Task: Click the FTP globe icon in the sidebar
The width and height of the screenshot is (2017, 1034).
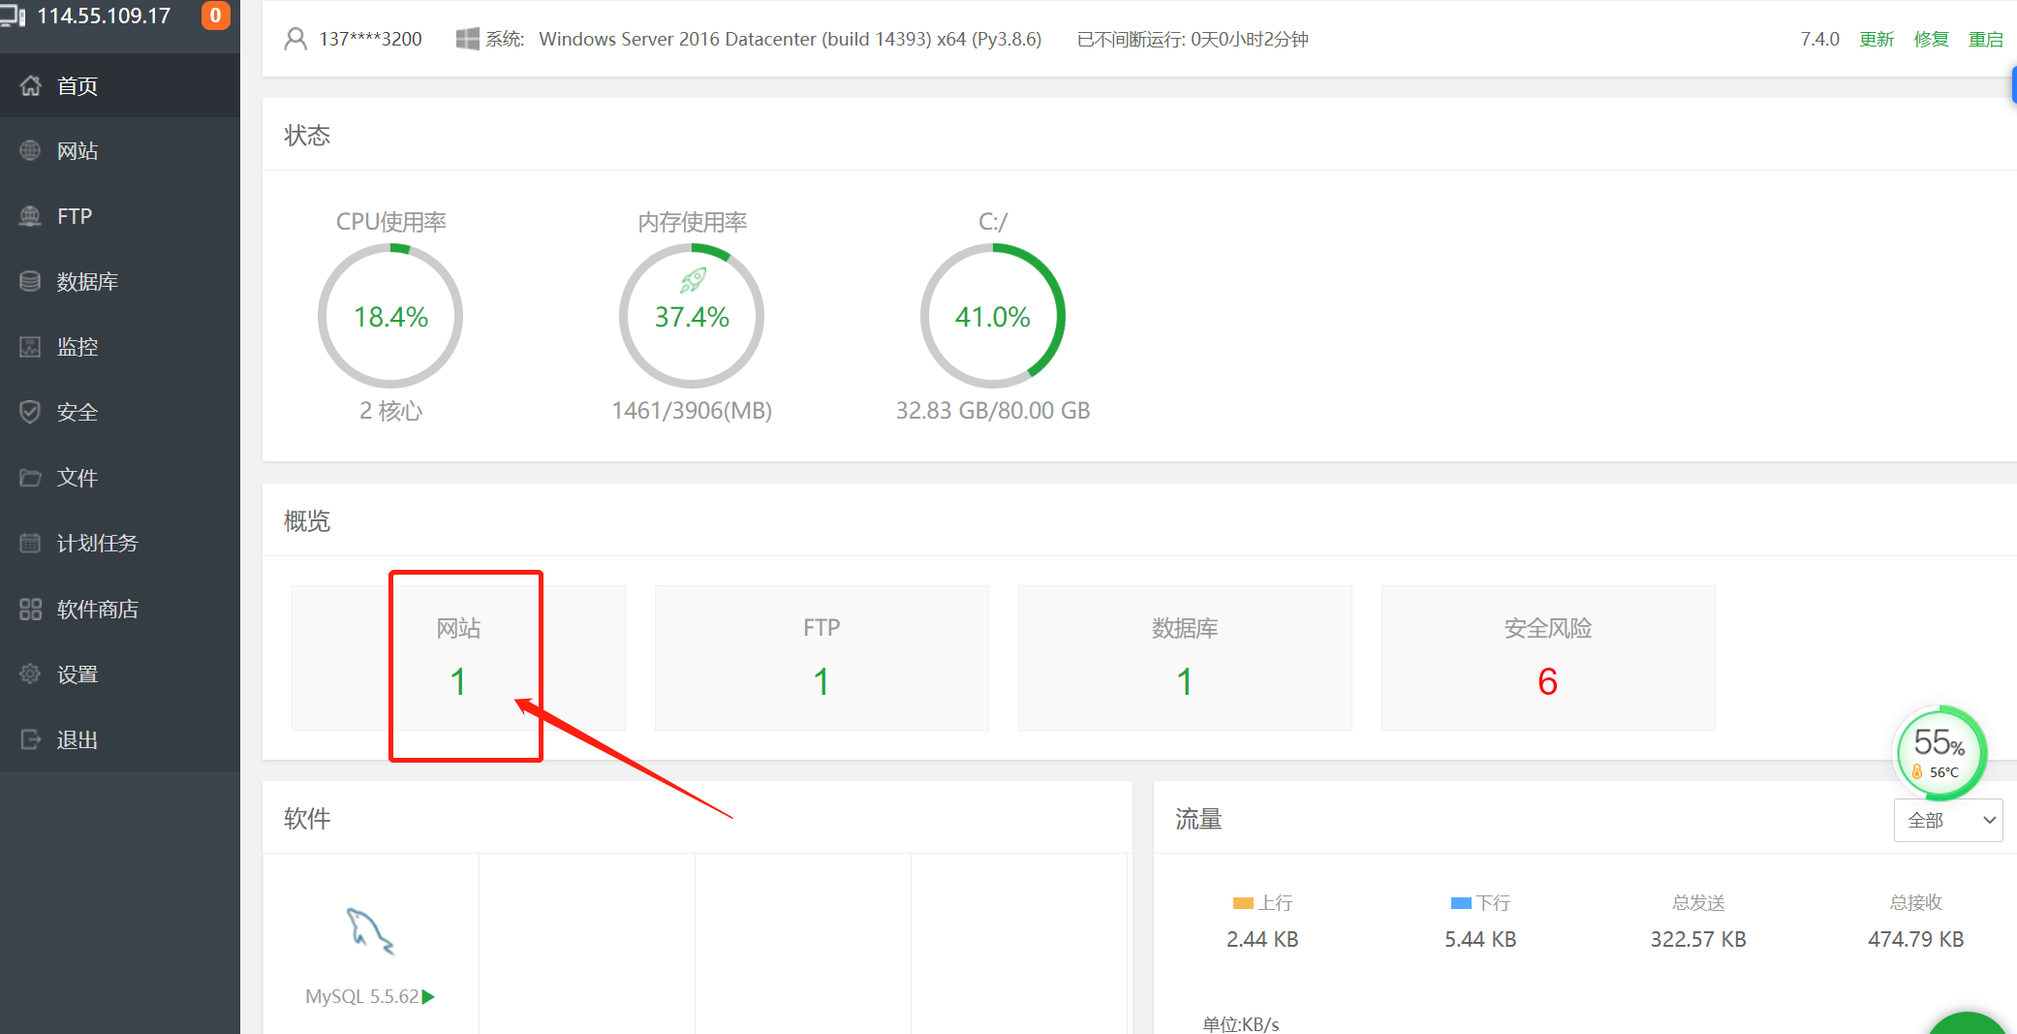Action: [x=31, y=216]
